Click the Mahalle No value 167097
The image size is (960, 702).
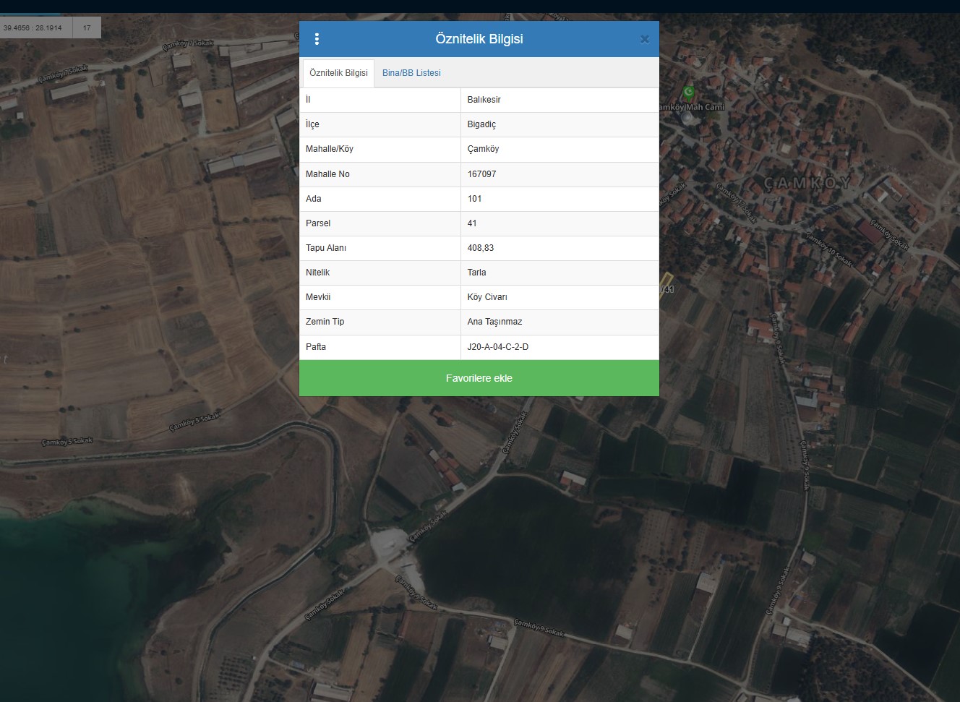(481, 174)
